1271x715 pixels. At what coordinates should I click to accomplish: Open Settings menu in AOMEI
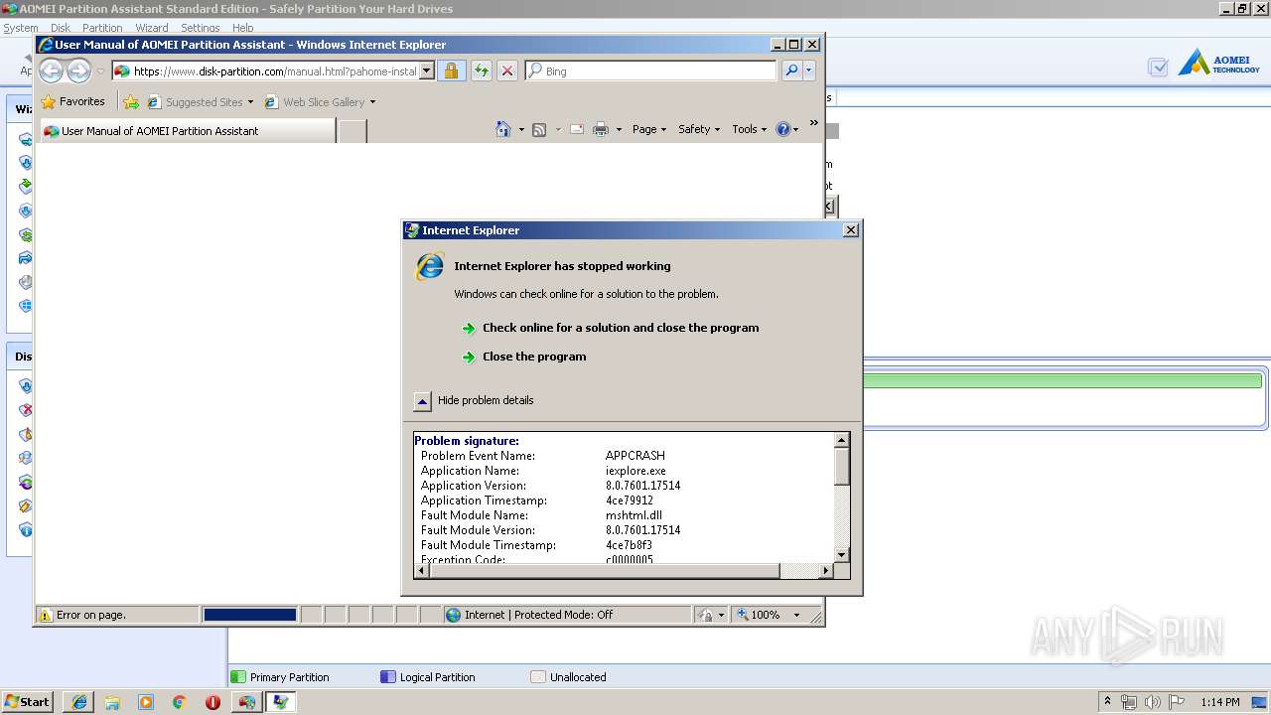pyautogui.click(x=201, y=28)
